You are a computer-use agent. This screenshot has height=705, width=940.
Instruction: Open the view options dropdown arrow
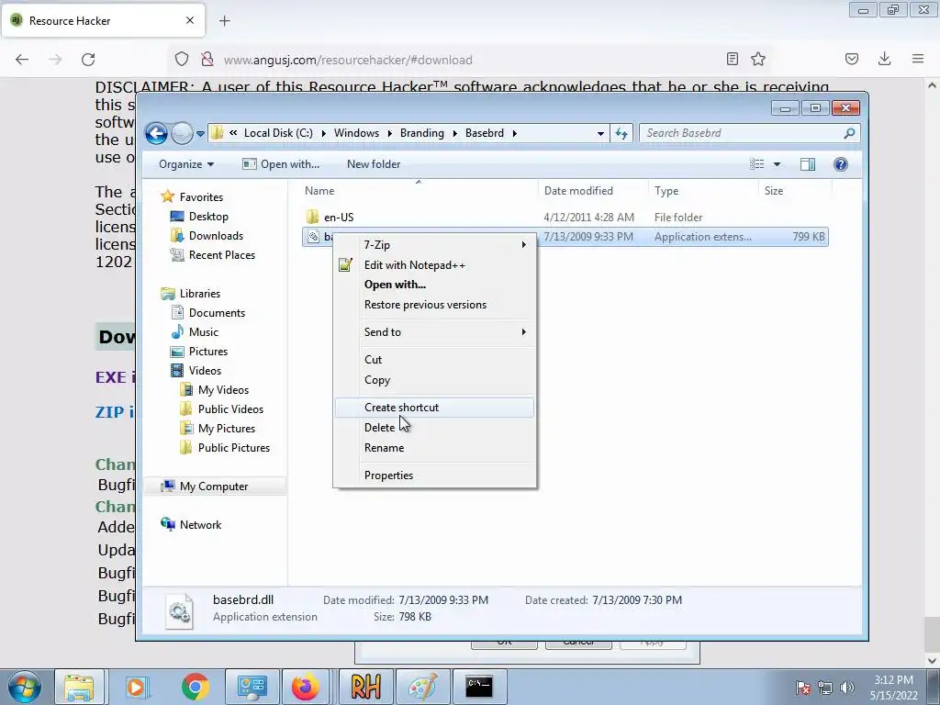click(x=777, y=164)
